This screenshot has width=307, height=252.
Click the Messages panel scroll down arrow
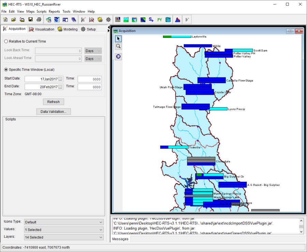coord(301,232)
